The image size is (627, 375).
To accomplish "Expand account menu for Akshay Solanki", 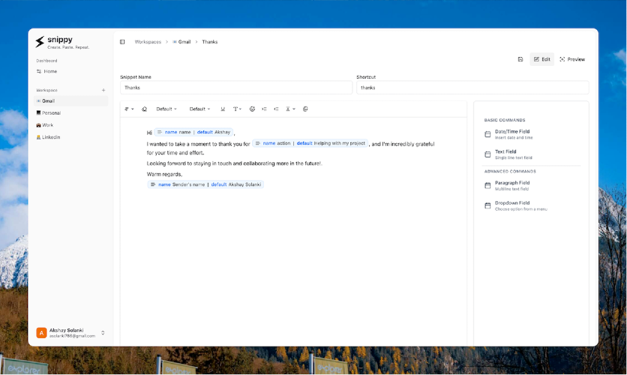I will click(x=103, y=333).
